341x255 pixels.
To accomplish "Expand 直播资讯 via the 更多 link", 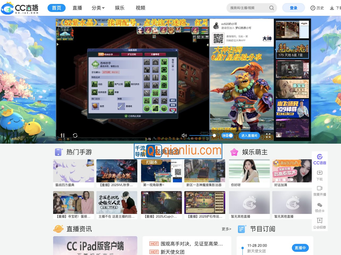I will pyautogui.click(x=226, y=229).
